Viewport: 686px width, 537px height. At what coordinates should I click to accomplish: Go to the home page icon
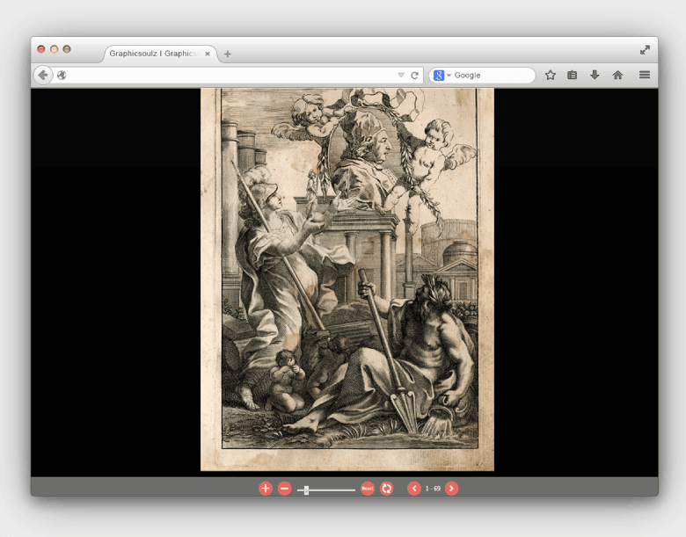[617, 76]
